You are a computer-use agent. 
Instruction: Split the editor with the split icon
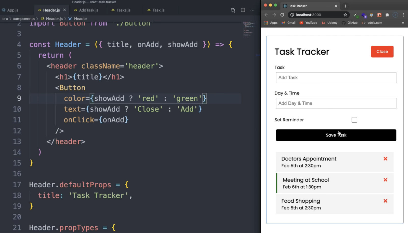[x=243, y=10]
